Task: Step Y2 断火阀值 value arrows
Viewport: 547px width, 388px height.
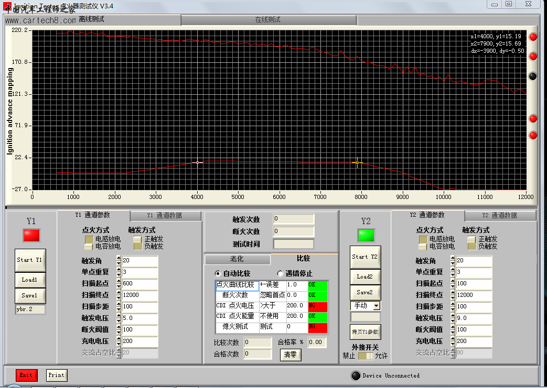Action: point(453,329)
